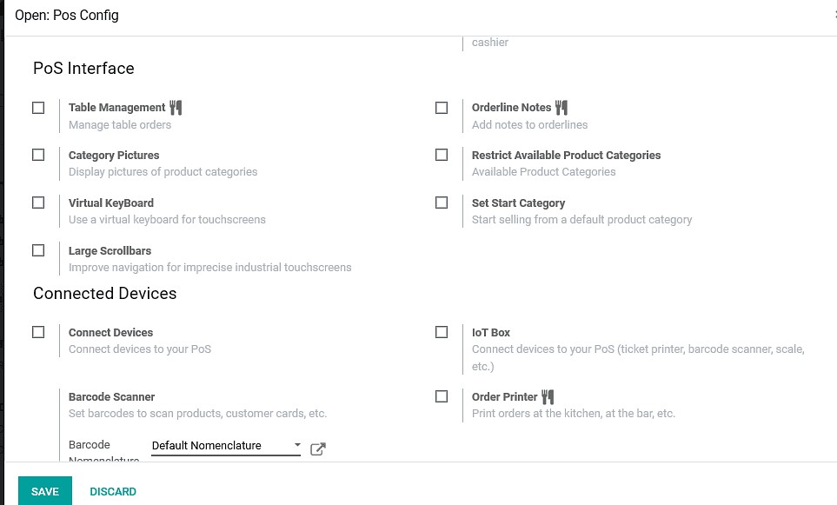The image size is (837, 505).
Task: Toggle the Virtual KeyBoard checkbox
Action: coord(38,203)
